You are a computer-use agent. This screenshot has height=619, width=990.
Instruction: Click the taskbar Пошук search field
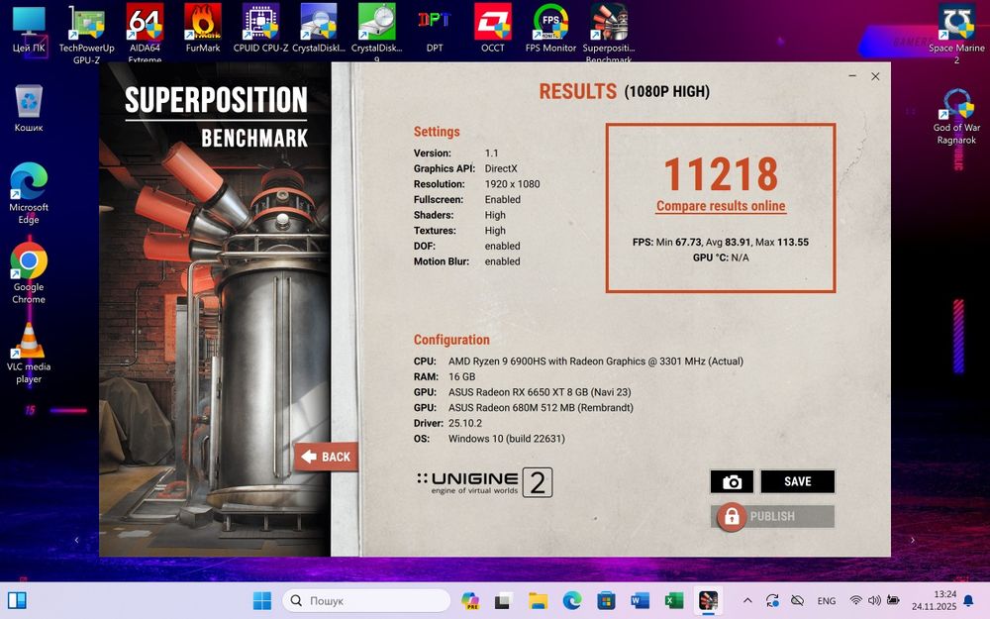366,601
